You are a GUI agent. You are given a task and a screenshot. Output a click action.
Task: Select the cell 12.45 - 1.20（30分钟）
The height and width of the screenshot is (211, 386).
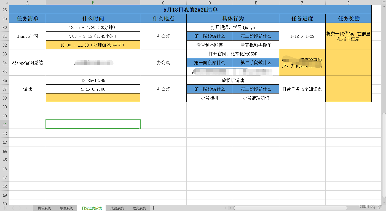tap(93, 27)
